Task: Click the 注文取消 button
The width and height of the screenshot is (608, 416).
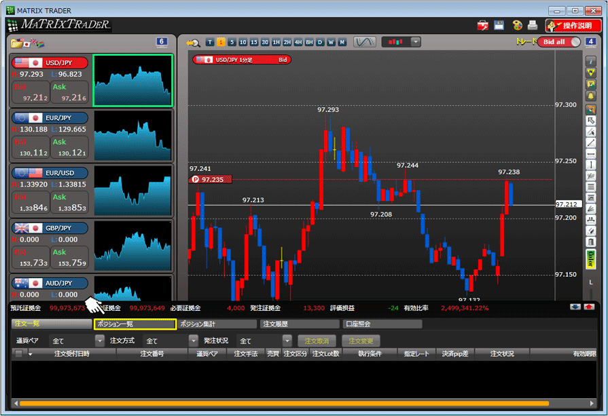Action: point(317,341)
